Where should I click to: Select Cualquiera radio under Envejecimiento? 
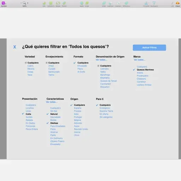(47, 63)
